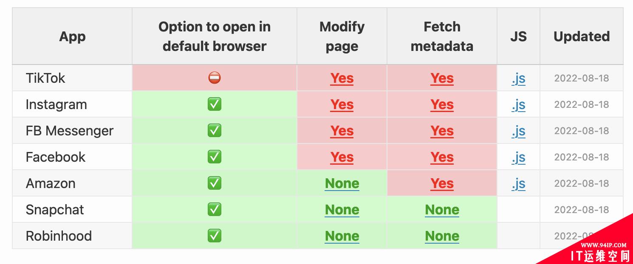This screenshot has width=633, height=264.
Task: Click the green checkmark in Amazon row
Action: pos(215,183)
